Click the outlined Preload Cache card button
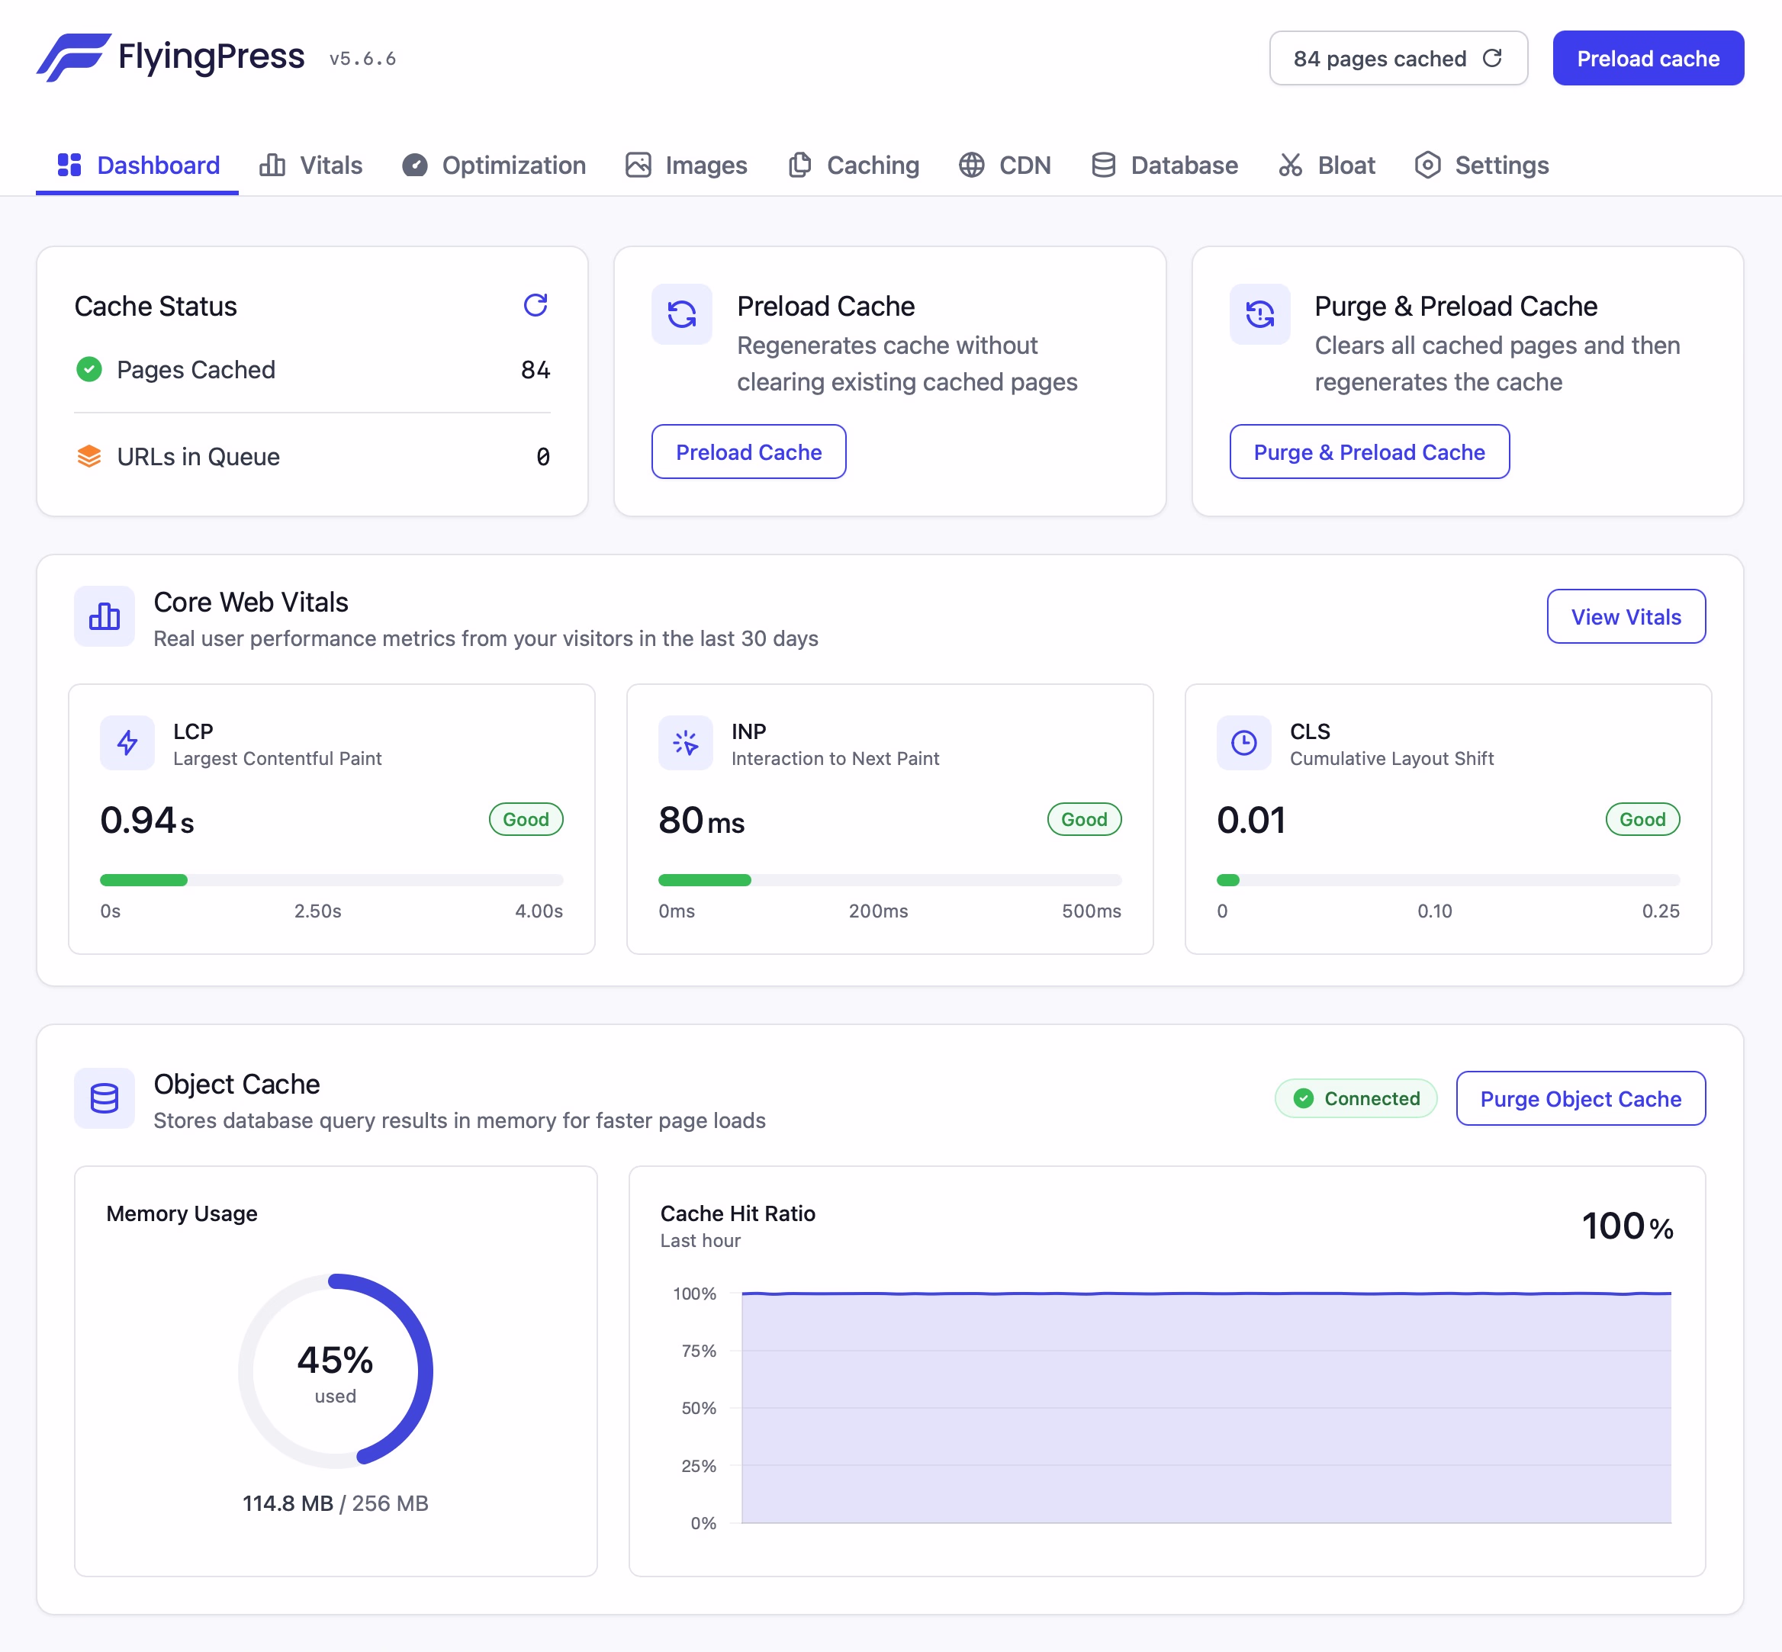The image size is (1782, 1652). [x=748, y=452]
